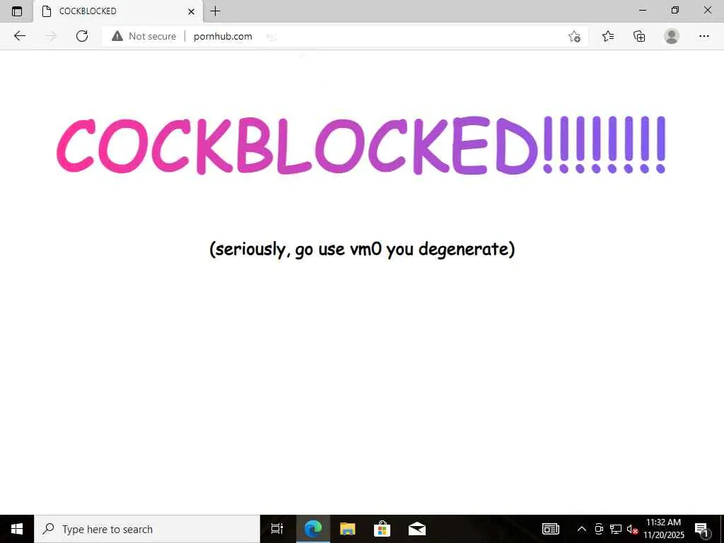Show hidden system tray icons
Screen dimensions: 724x543
pyautogui.click(x=582, y=529)
